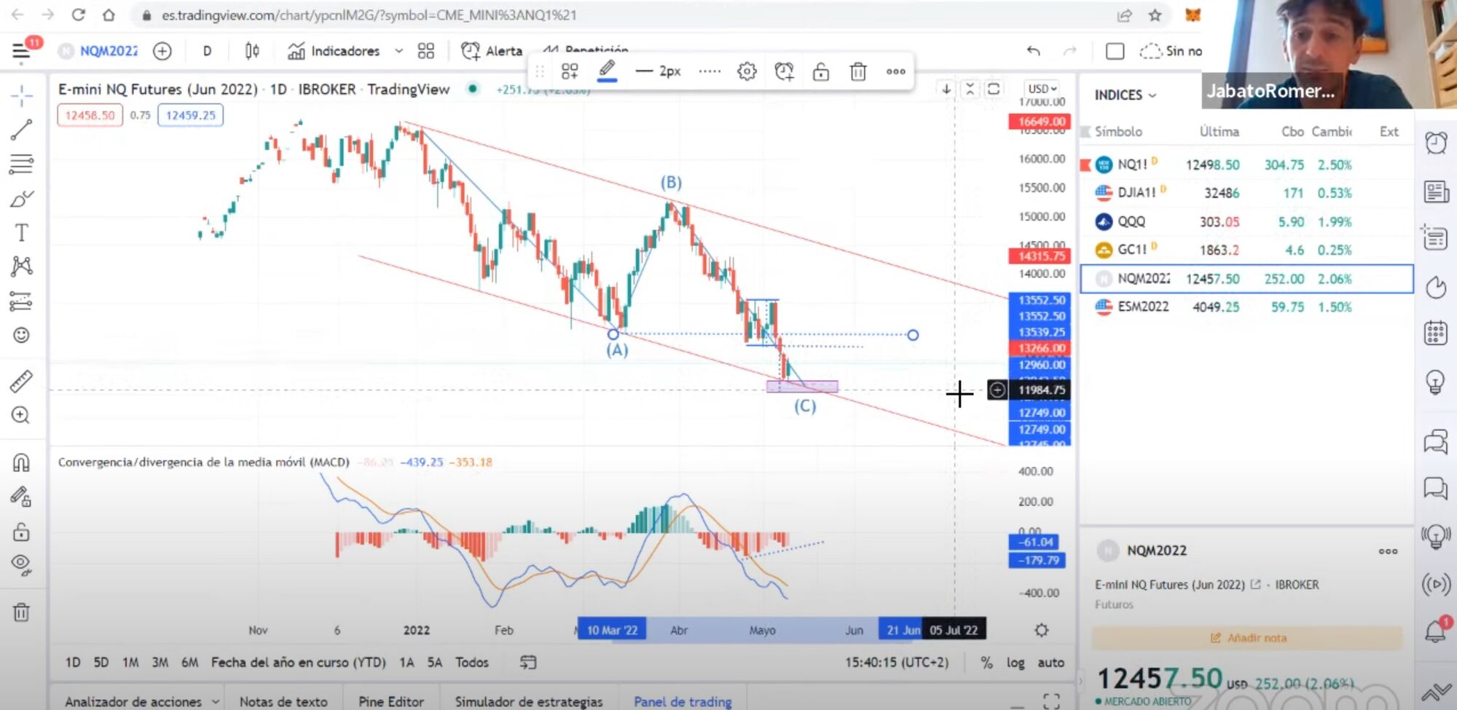Open the chart patterns tool
Screen dimensions: 1457x710
click(21, 266)
